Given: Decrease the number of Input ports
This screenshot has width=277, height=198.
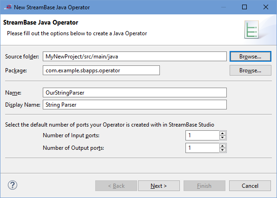Looking at the screenshot, I should click(223, 138).
